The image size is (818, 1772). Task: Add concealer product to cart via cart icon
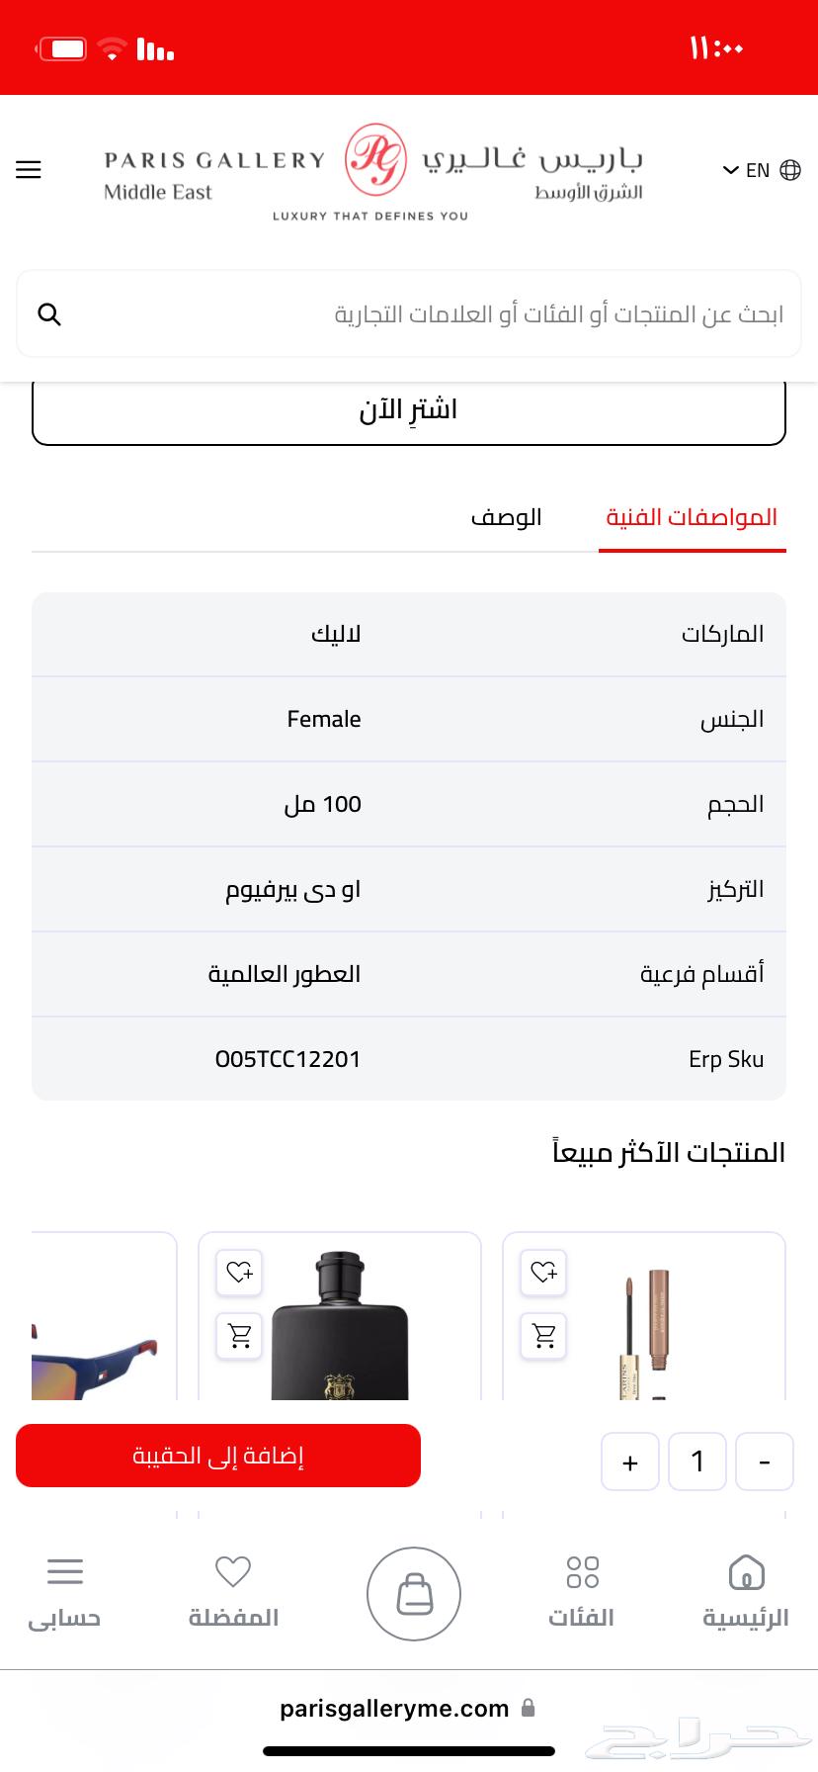click(x=542, y=1335)
